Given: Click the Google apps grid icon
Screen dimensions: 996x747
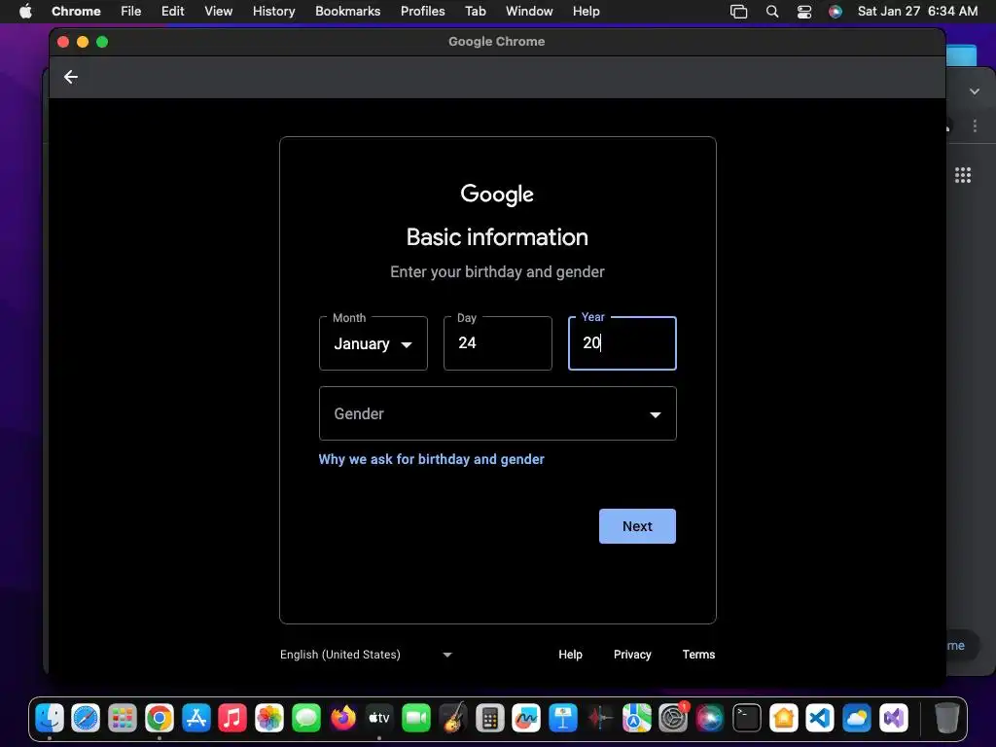Looking at the screenshot, I should [963, 175].
